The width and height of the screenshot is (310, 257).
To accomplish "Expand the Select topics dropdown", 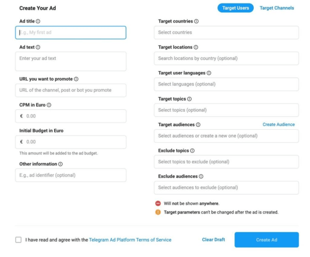I will pos(226,110).
